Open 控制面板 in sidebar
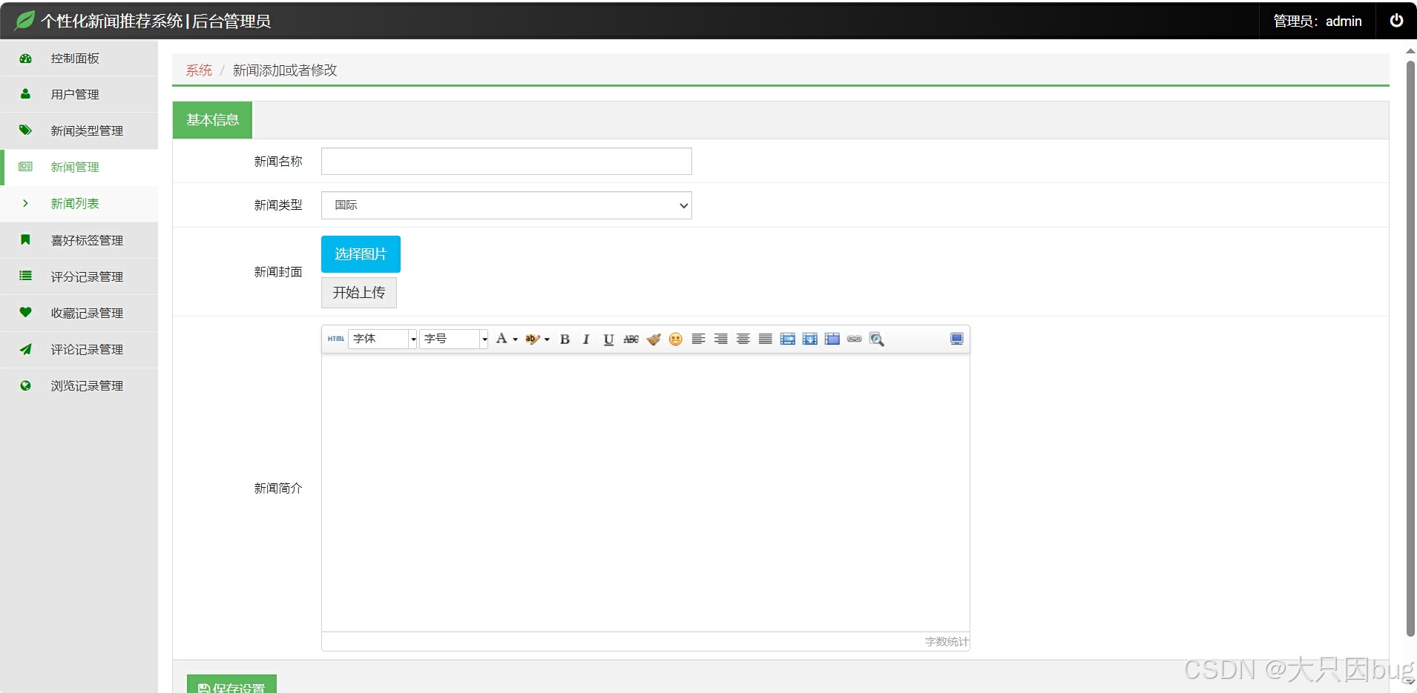 pyautogui.click(x=79, y=58)
